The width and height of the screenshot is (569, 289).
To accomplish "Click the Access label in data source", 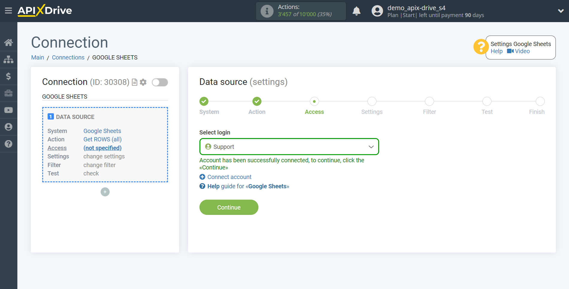I will point(57,148).
